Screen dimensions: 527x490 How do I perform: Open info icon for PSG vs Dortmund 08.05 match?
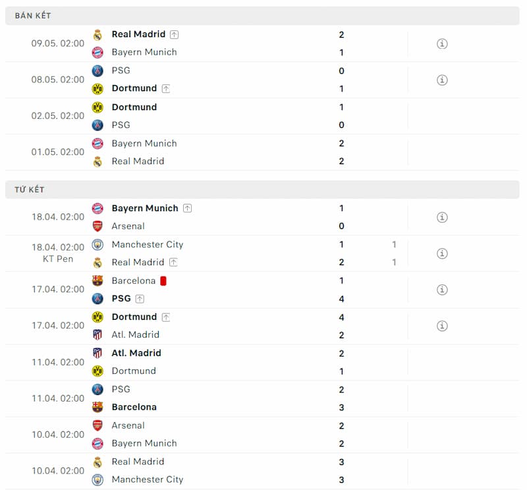(442, 80)
